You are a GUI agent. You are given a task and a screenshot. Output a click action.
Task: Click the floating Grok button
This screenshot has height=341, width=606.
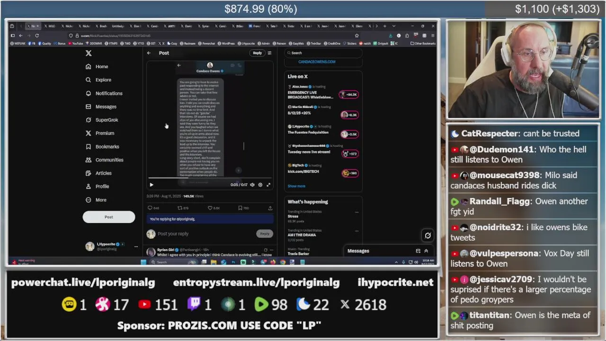pos(428,235)
